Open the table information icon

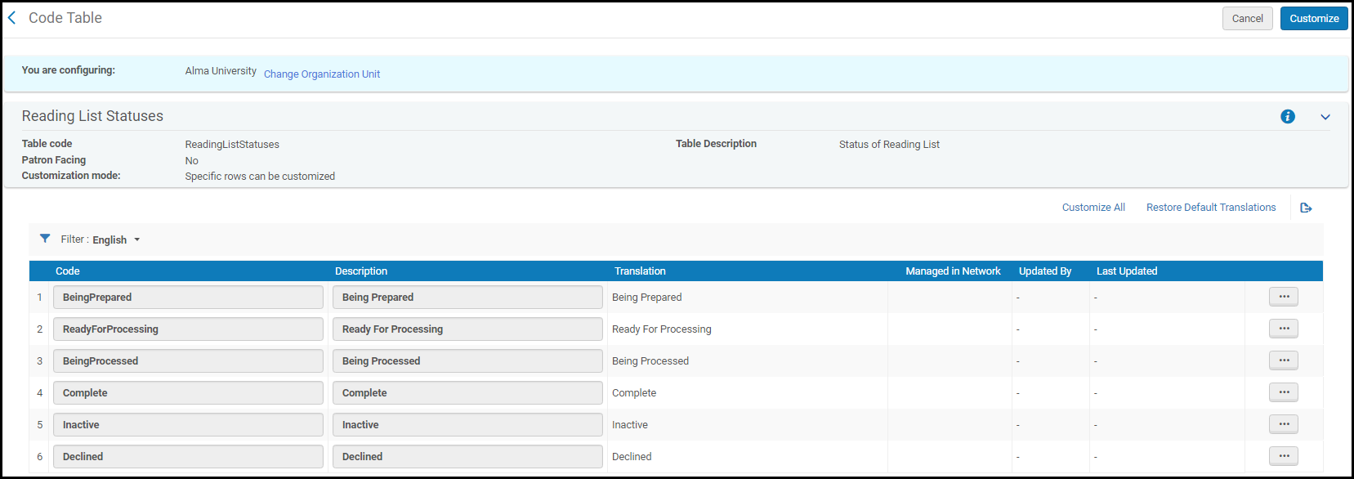1288,117
